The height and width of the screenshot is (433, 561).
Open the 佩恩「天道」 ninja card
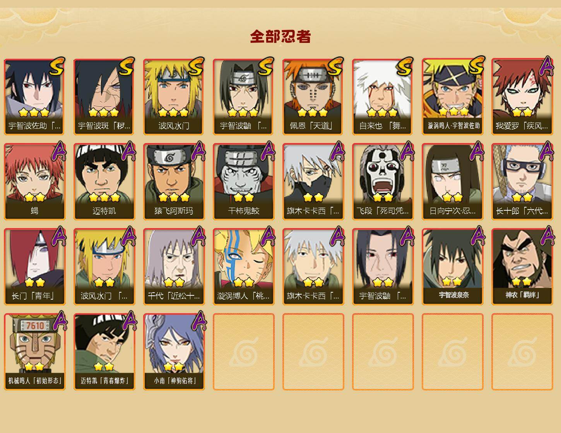pos(313,97)
